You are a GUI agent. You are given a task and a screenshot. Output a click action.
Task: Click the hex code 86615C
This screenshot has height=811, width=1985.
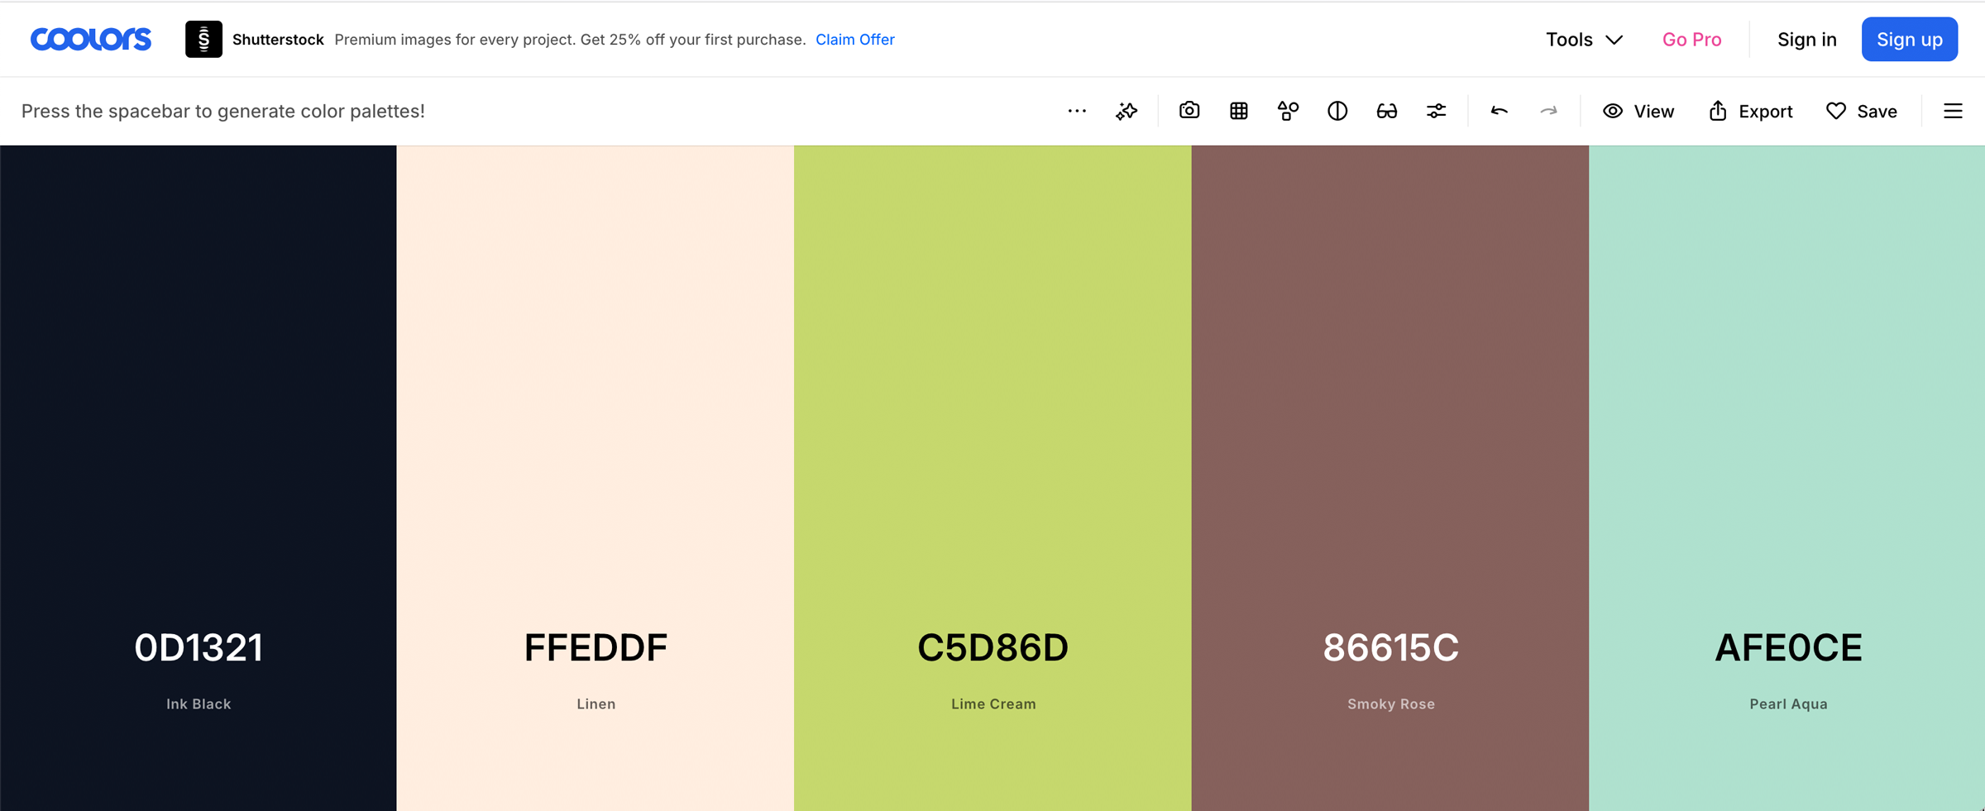[x=1390, y=647]
